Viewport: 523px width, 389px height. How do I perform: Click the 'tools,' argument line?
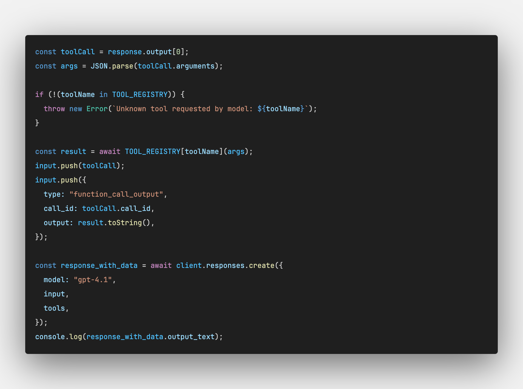coord(56,308)
